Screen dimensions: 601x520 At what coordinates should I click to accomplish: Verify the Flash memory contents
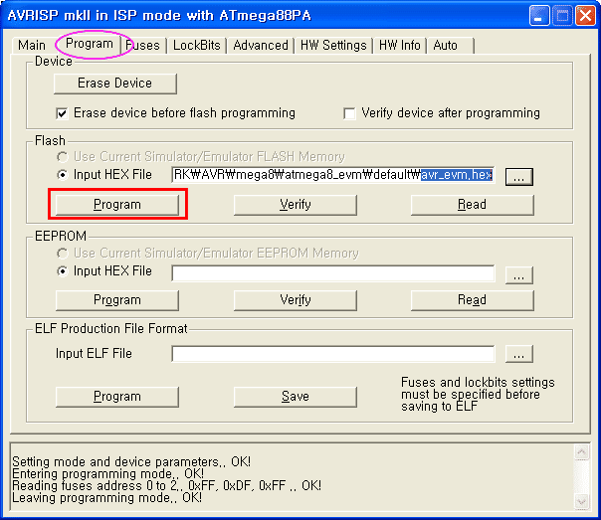coord(296,205)
